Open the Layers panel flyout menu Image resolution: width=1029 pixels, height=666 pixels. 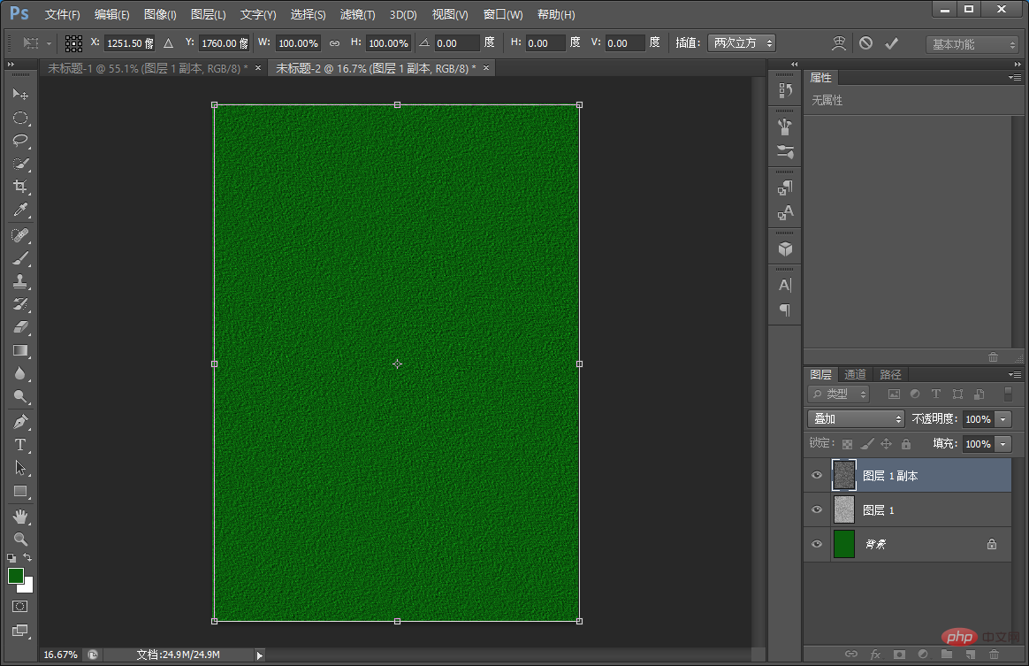tap(1015, 374)
